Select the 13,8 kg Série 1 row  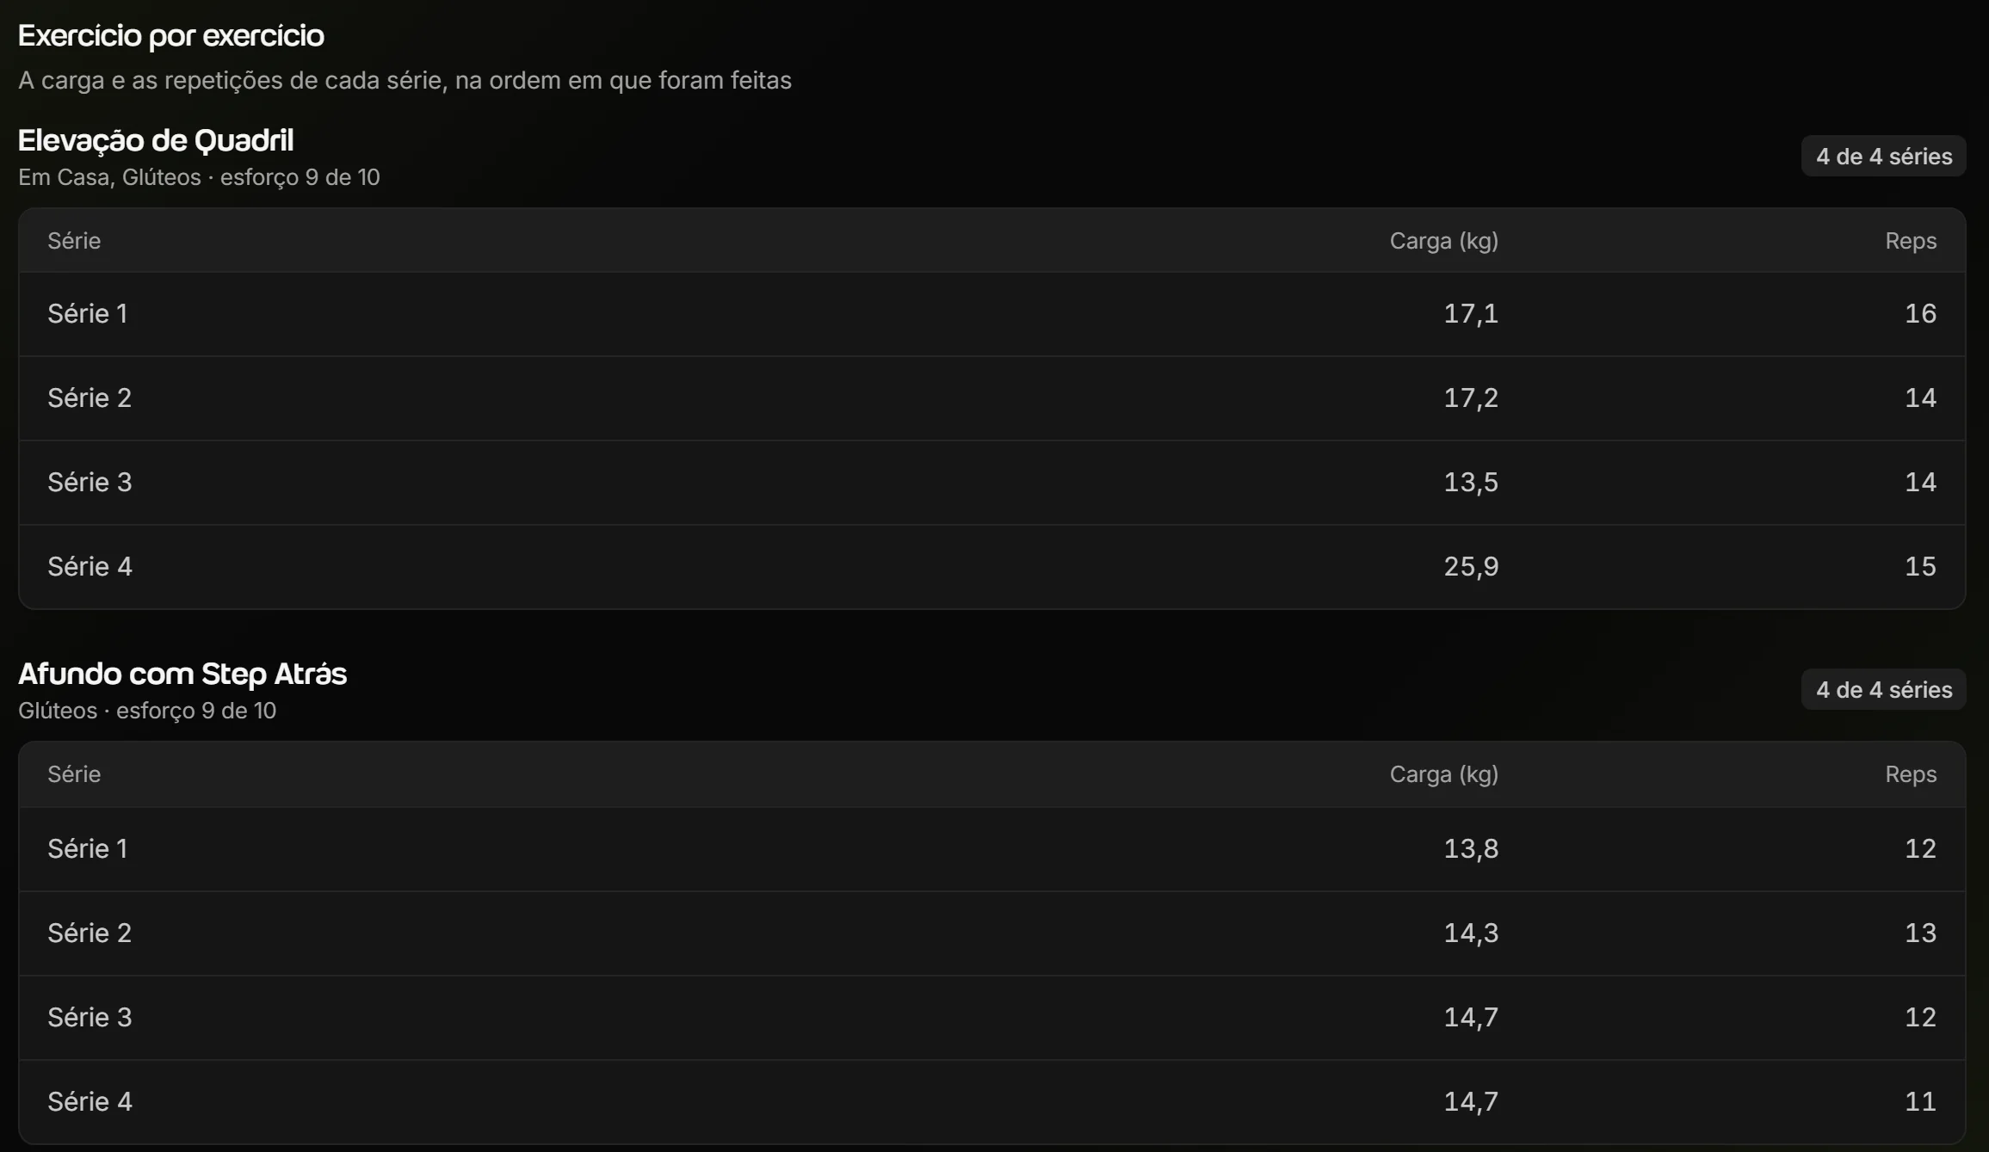click(991, 849)
